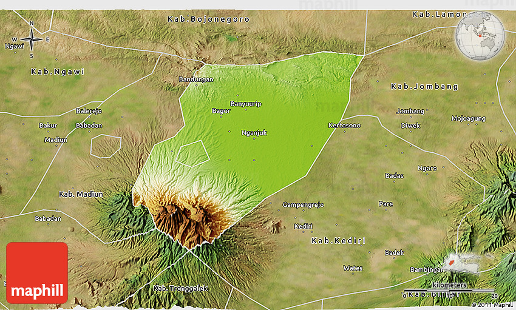
Task: Open the maphill logo
Action: (37, 273)
